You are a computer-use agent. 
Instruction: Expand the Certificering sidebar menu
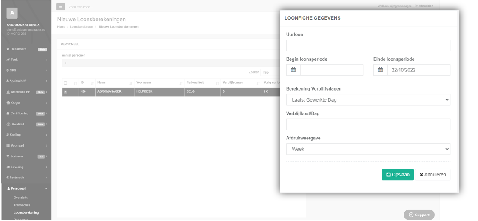coord(26,113)
